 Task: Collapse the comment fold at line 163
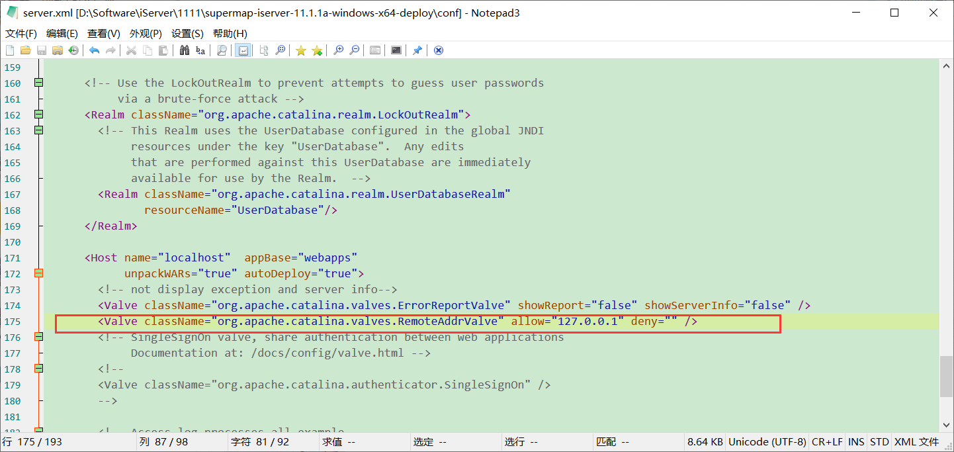pyautogui.click(x=38, y=130)
